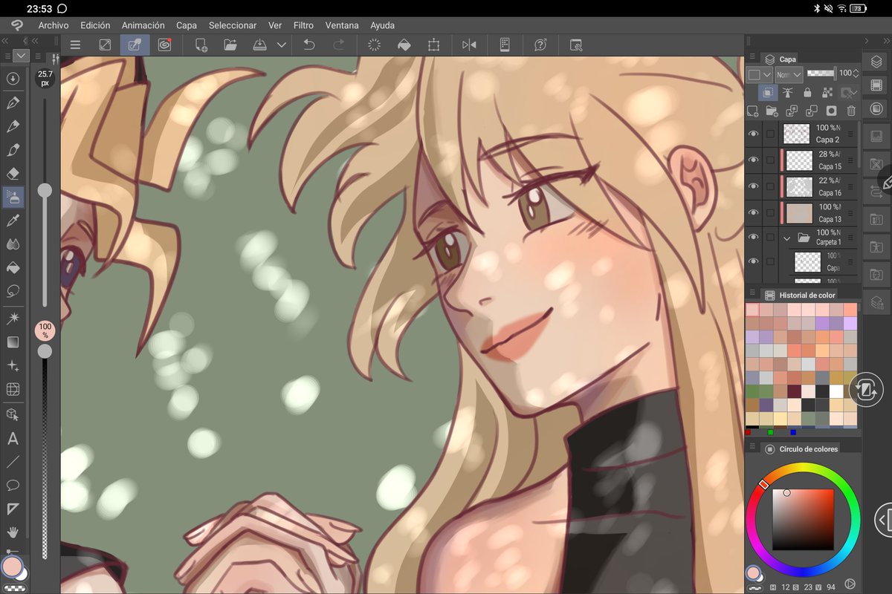Adjust layer opacity stepper arrows

856,74
